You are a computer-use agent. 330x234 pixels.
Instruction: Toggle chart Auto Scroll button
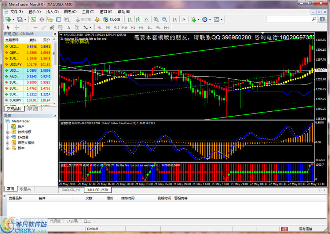[175, 19]
